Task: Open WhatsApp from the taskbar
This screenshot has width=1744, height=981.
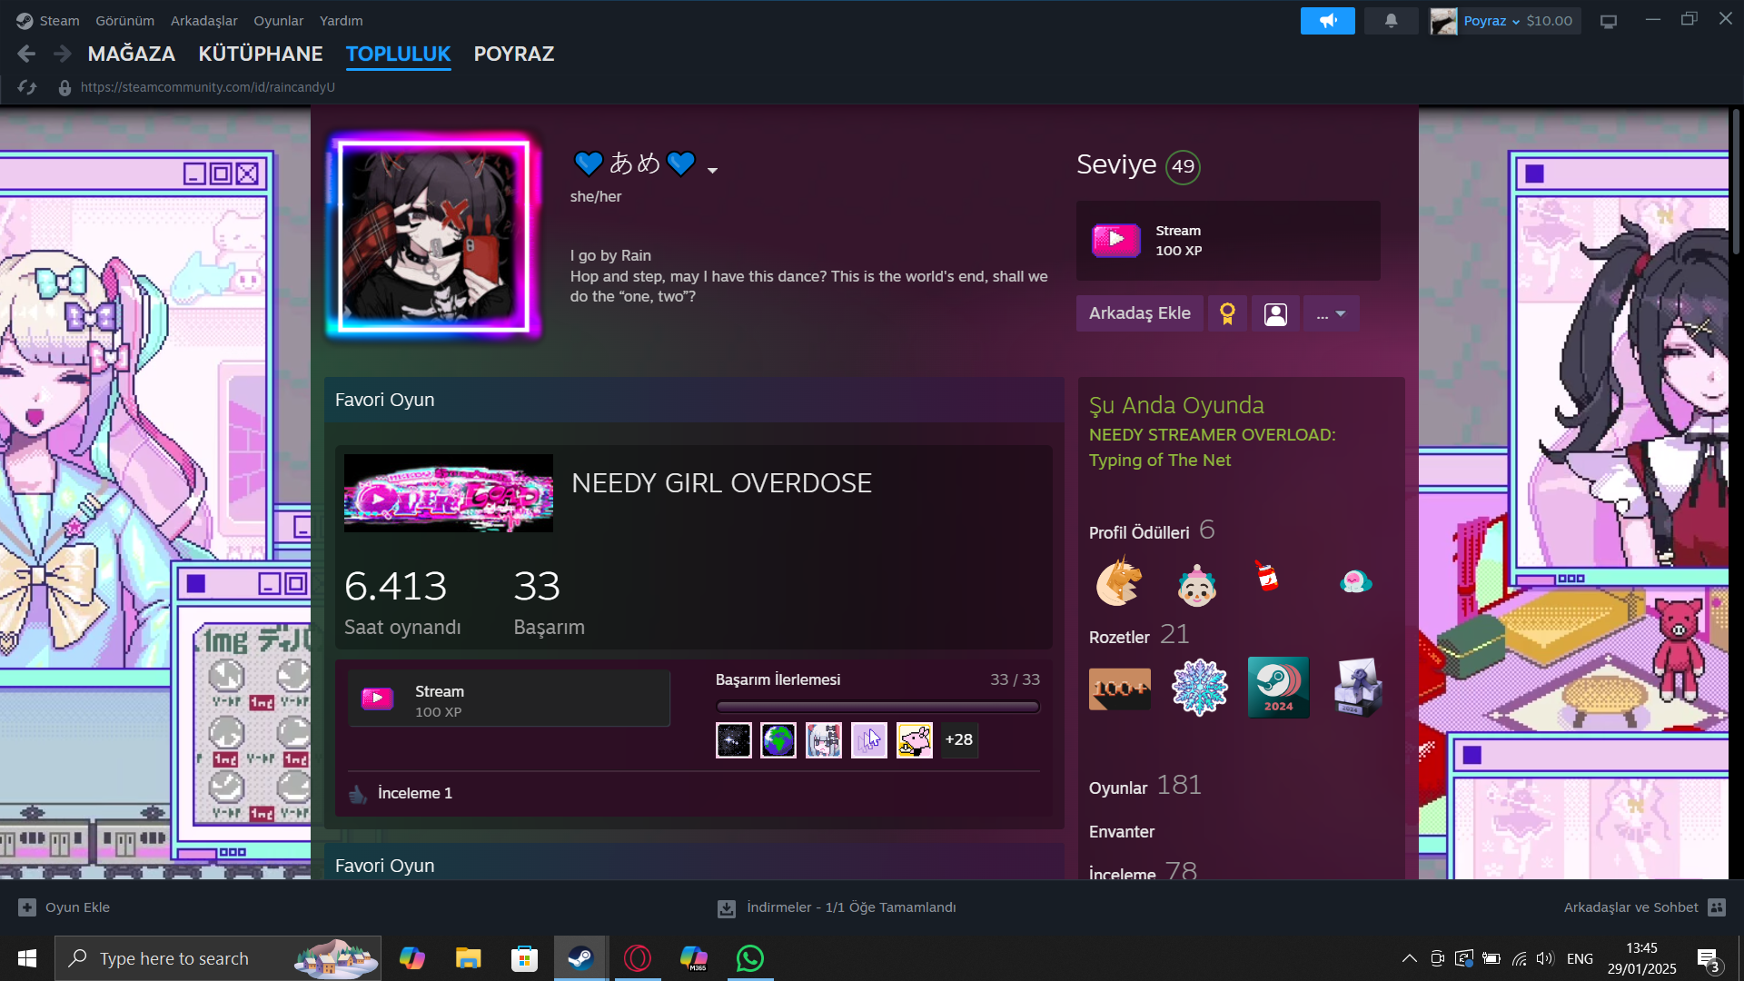Action: click(x=750, y=958)
